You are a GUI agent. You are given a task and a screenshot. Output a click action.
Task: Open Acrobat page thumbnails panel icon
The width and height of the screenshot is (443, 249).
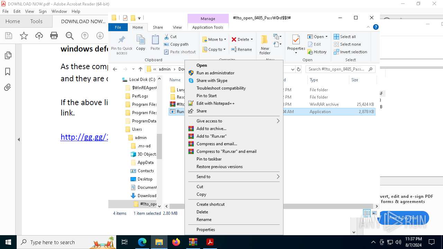8,55
